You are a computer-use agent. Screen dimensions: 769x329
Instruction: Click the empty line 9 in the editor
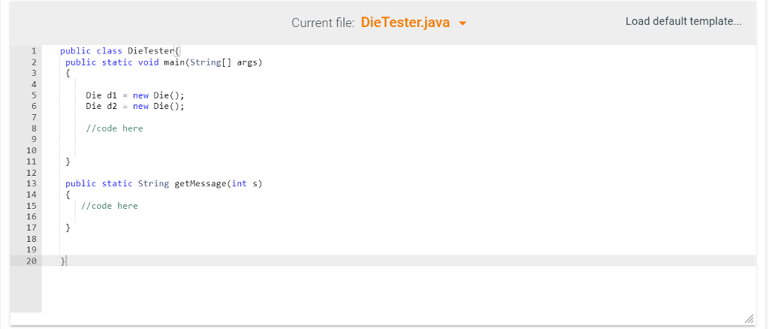click(x=225, y=140)
